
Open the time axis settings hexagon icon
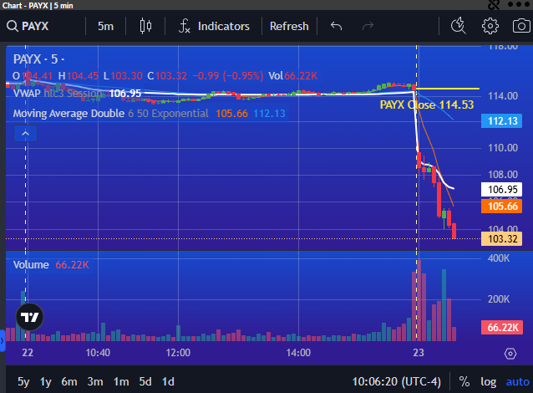pos(510,354)
